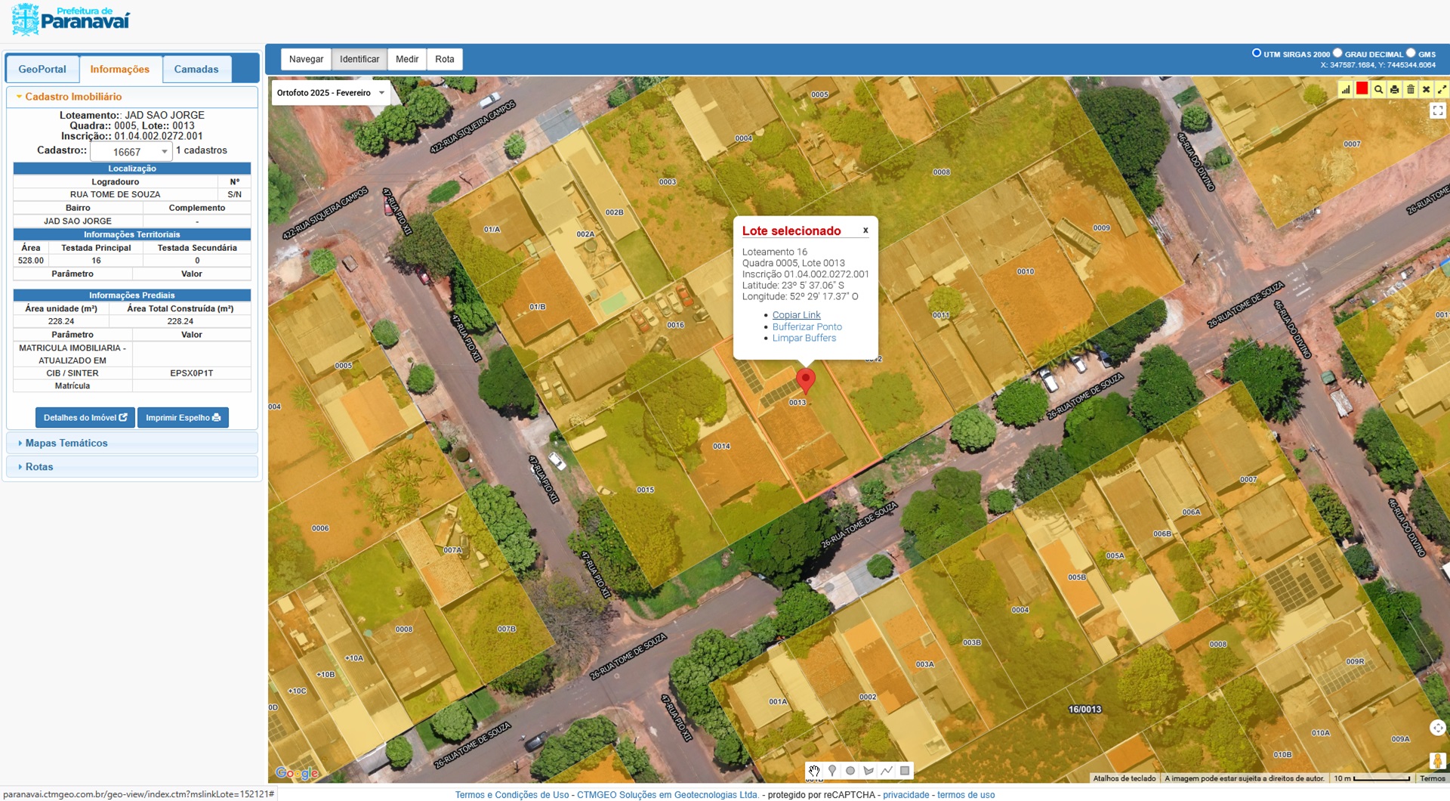
Task: Select the polyline drawing tool
Action: [x=887, y=771]
